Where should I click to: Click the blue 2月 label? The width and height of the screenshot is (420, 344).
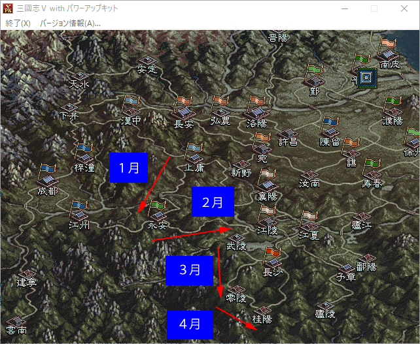tap(212, 202)
